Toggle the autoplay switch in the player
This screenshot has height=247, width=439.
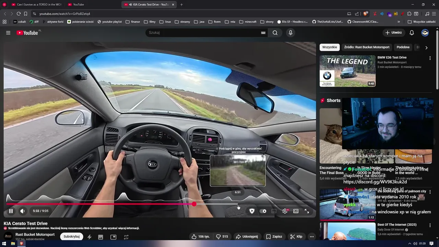point(263,211)
